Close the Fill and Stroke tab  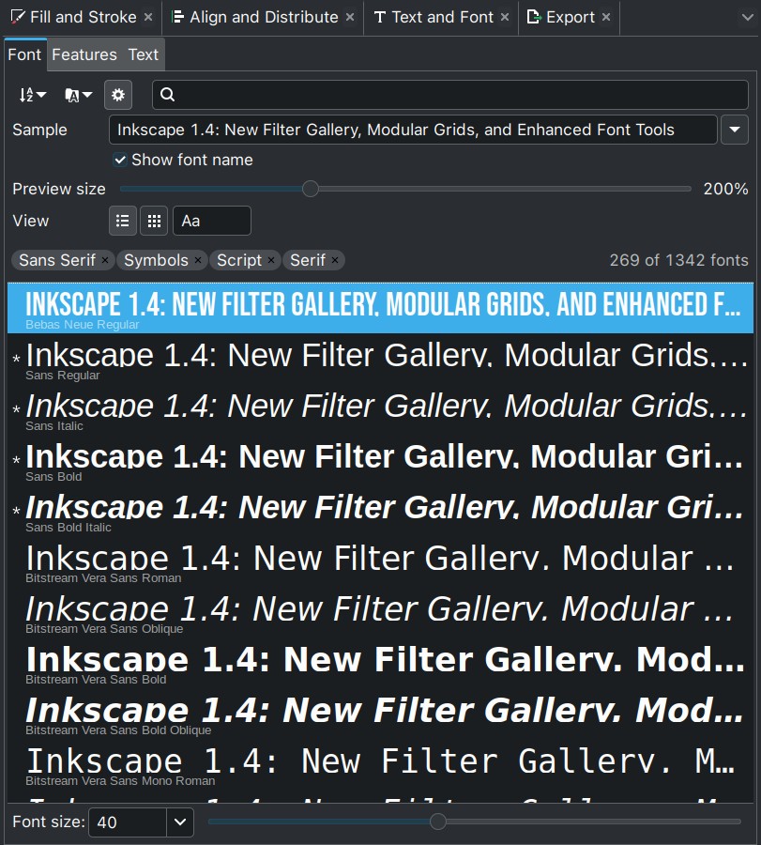tap(148, 17)
